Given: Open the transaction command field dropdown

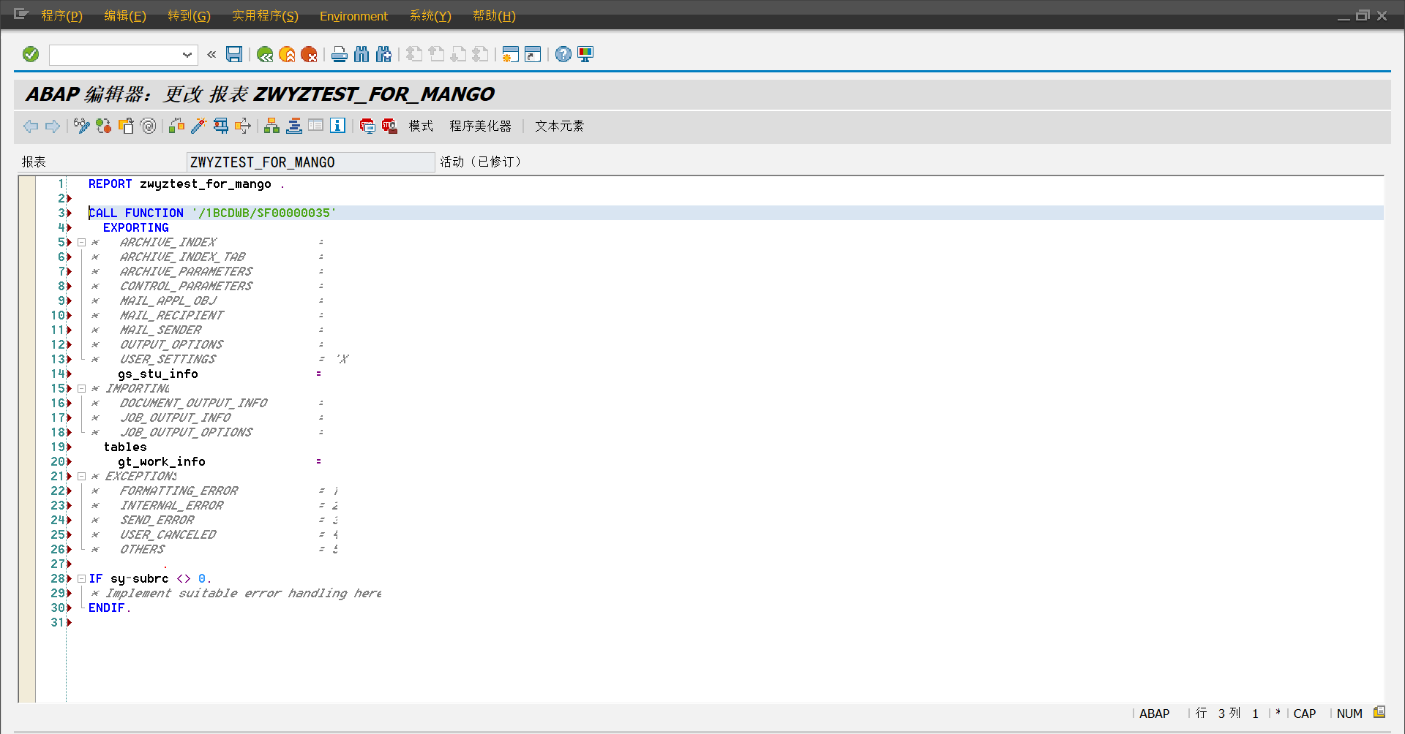Looking at the screenshot, I should [187, 55].
